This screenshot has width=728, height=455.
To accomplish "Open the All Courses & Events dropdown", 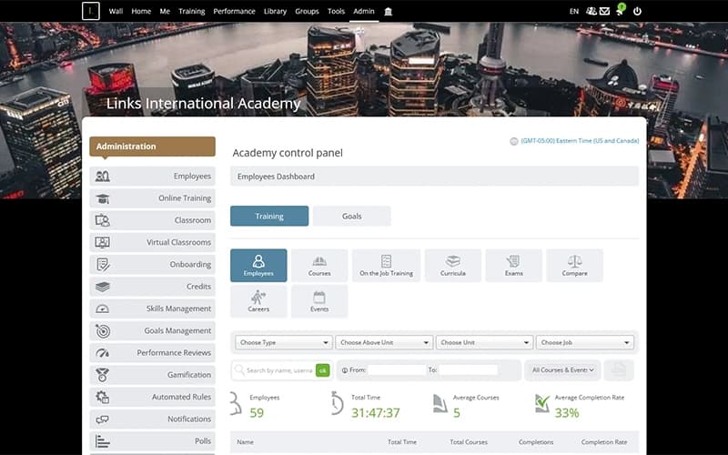I will [564, 370].
